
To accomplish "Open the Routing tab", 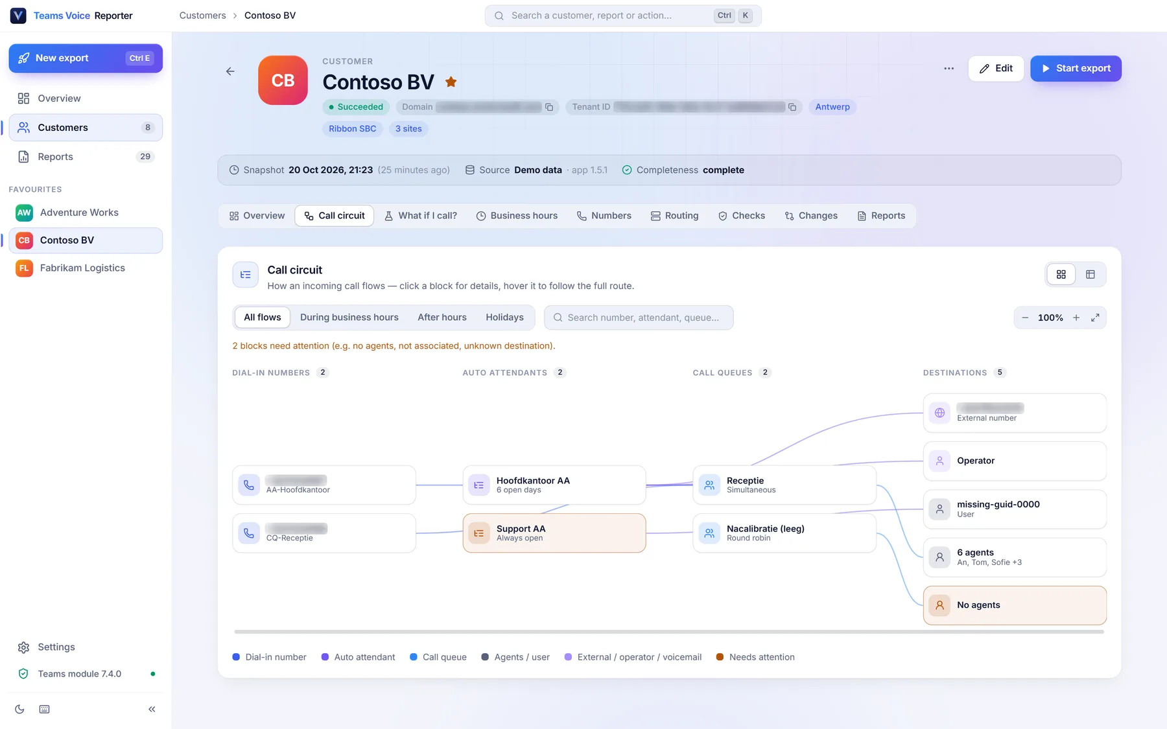I will click(x=674, y=216).
